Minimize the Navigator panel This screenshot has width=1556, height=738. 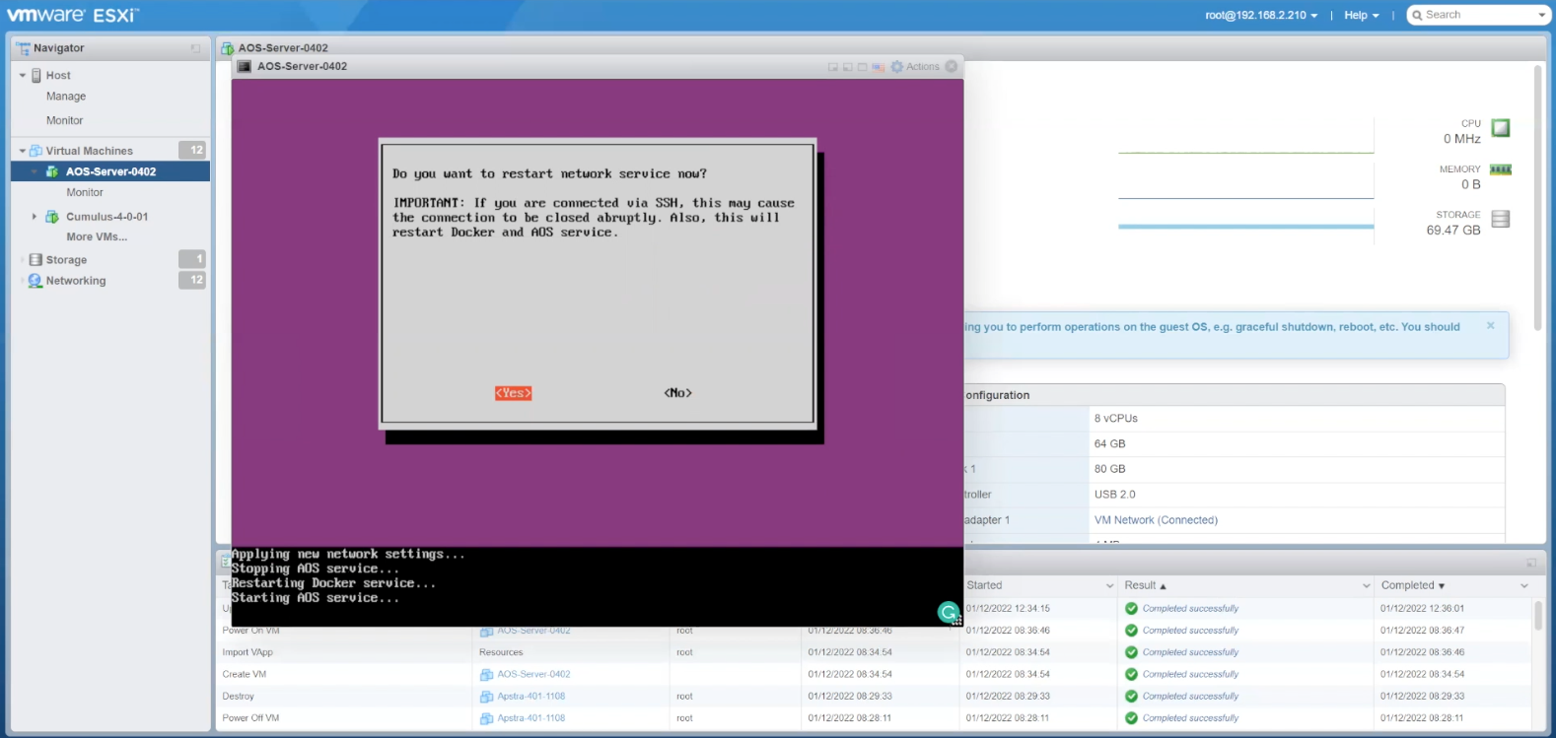(x=195, y=48)
